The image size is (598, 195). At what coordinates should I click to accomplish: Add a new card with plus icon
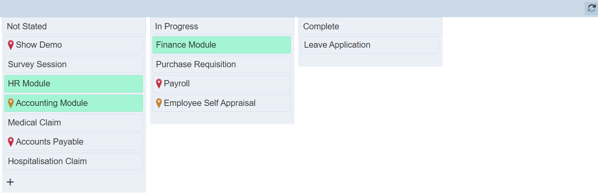pos(11,182)
